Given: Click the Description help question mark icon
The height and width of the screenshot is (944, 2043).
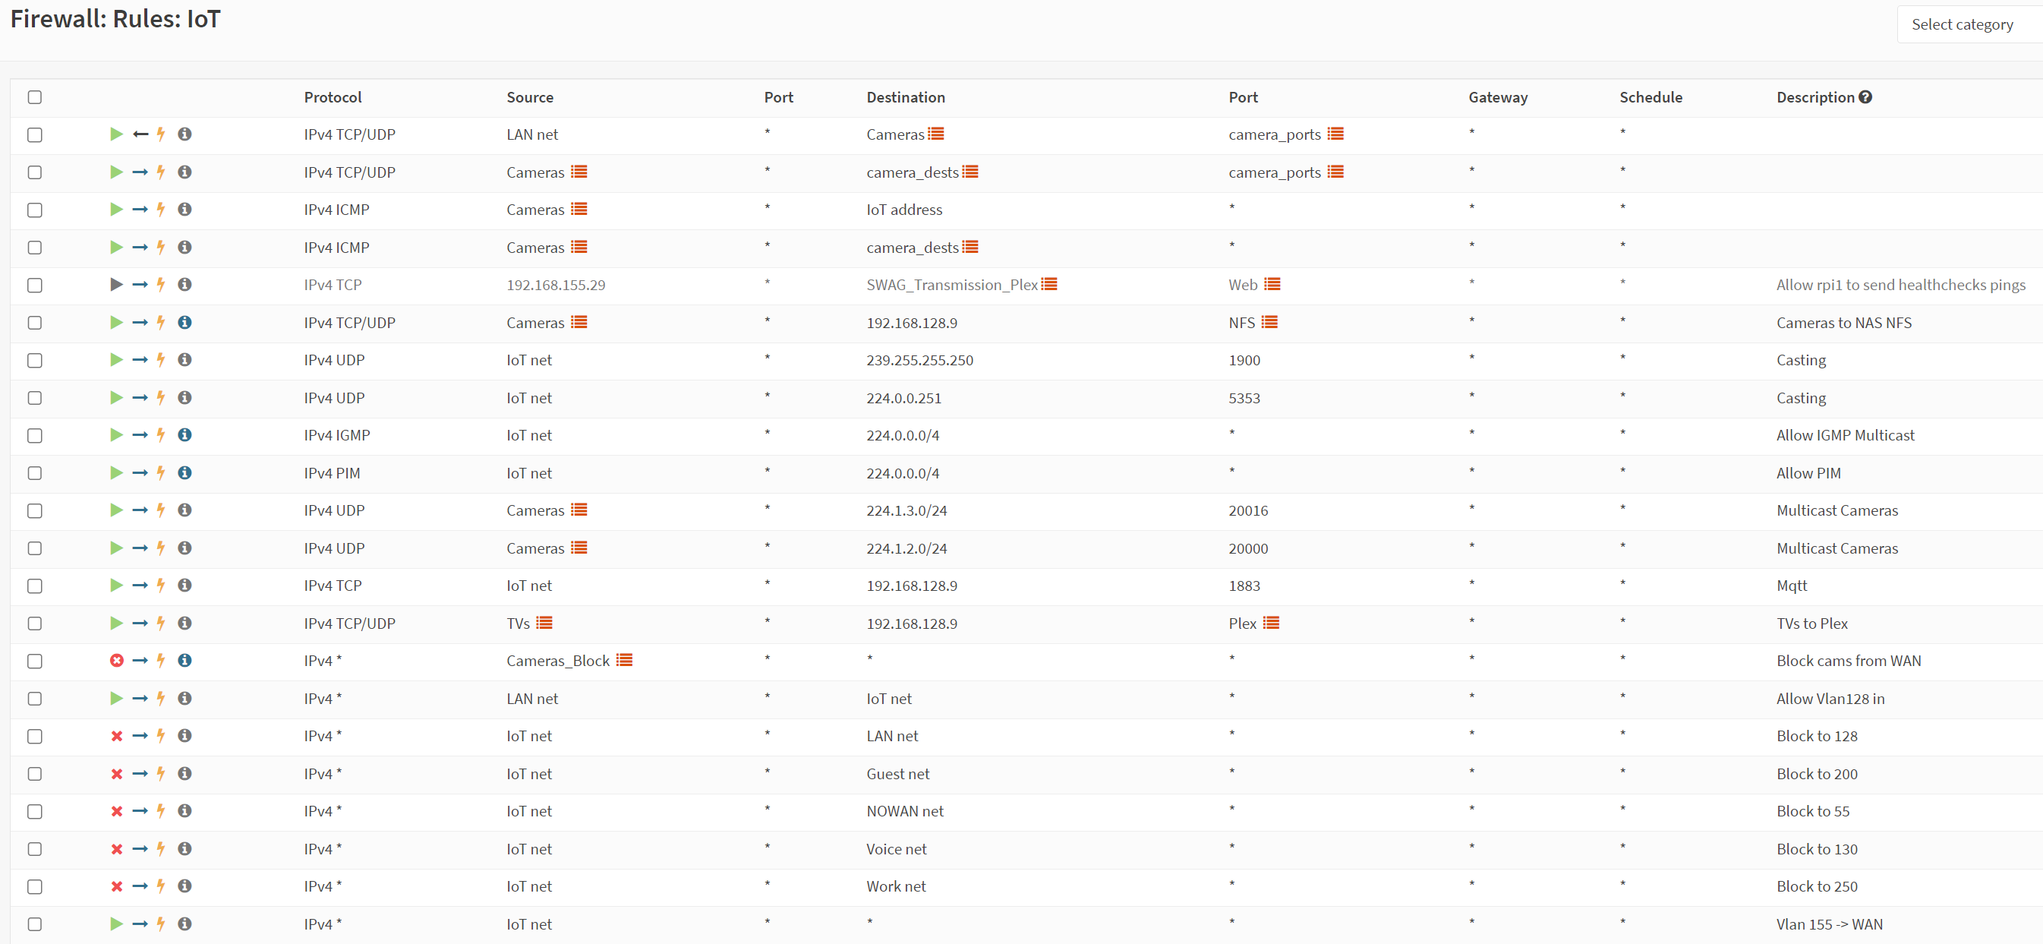Looking at the screenshot, I should [x=1865, y=96].
